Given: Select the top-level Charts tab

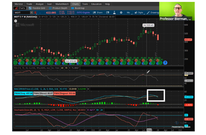Looking at the screenshot, I should click(76, 4).
